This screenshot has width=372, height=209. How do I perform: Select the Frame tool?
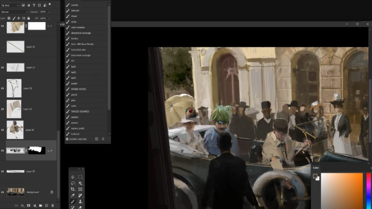coord(80,189)
